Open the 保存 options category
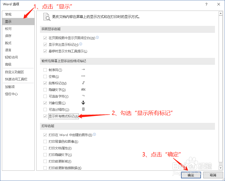Image resolution: width=225 pixels, height=181 pixels. pyautogui.click(x=18, y=36)
